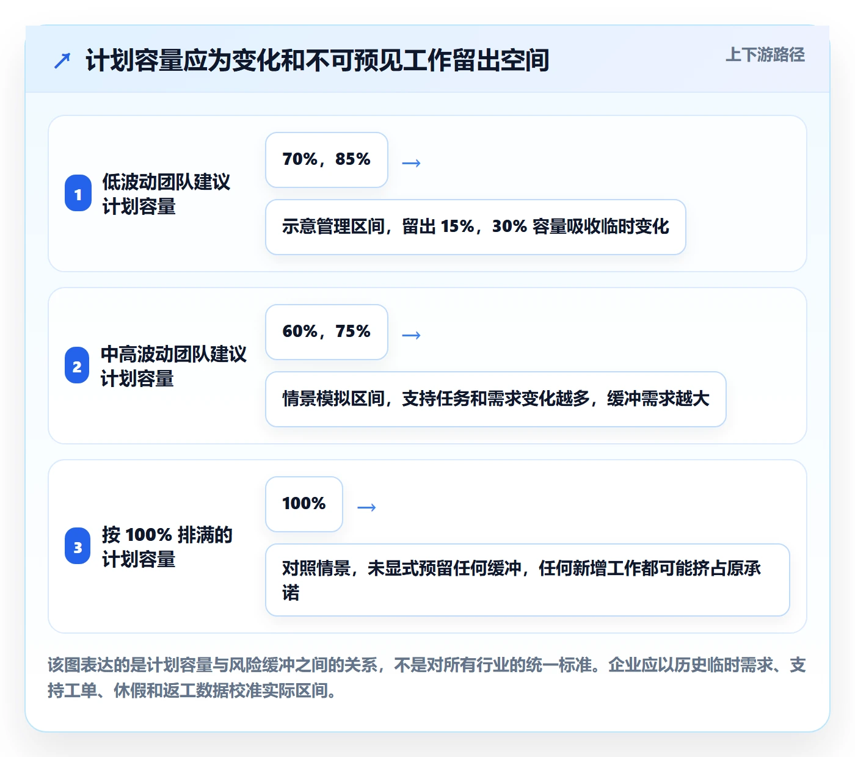Viewport: 855px width, 757px height.
Task: Click the title 计划容量应为变化和不可预见工作留出空间
Action: 318,60
